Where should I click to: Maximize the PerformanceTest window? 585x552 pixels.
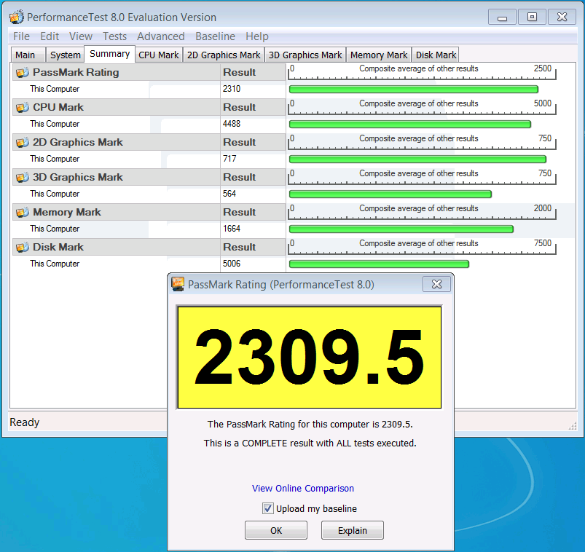[x=532, y=17]
